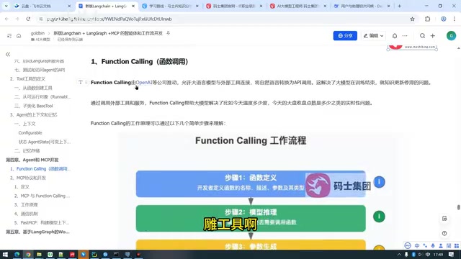Toggle the navigation list icon beside home

point(9,36)
